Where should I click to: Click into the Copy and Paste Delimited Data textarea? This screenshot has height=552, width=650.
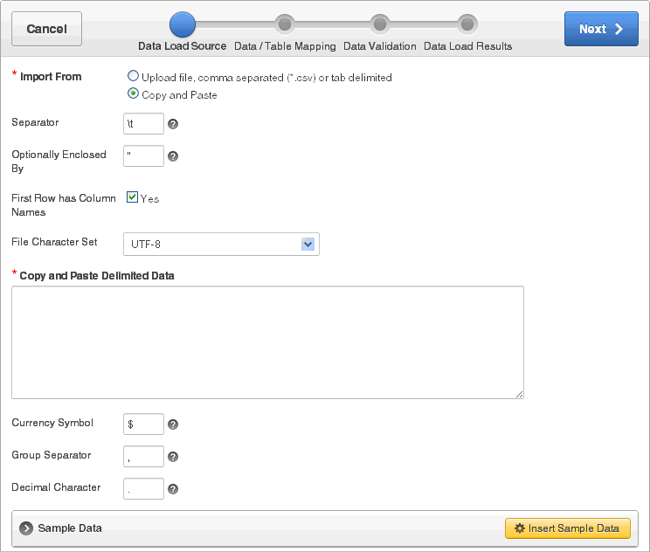(268, 342)
